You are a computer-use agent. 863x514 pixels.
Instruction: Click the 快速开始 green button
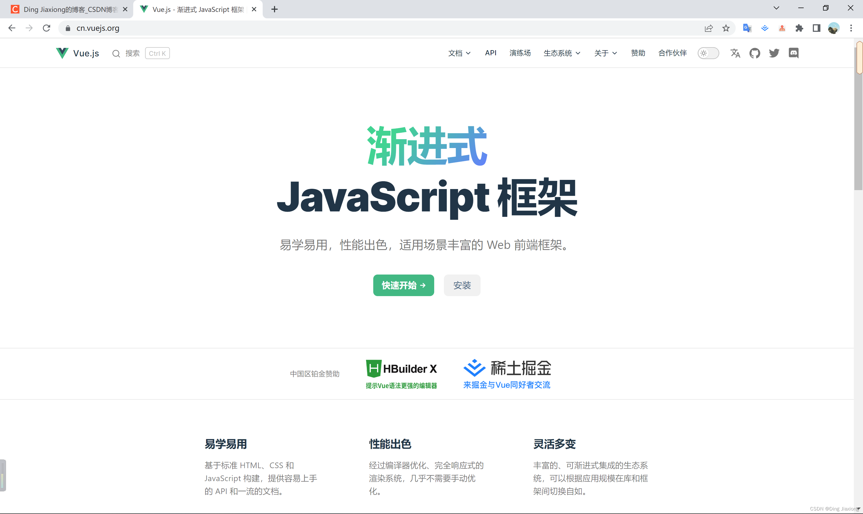[403, 285]
